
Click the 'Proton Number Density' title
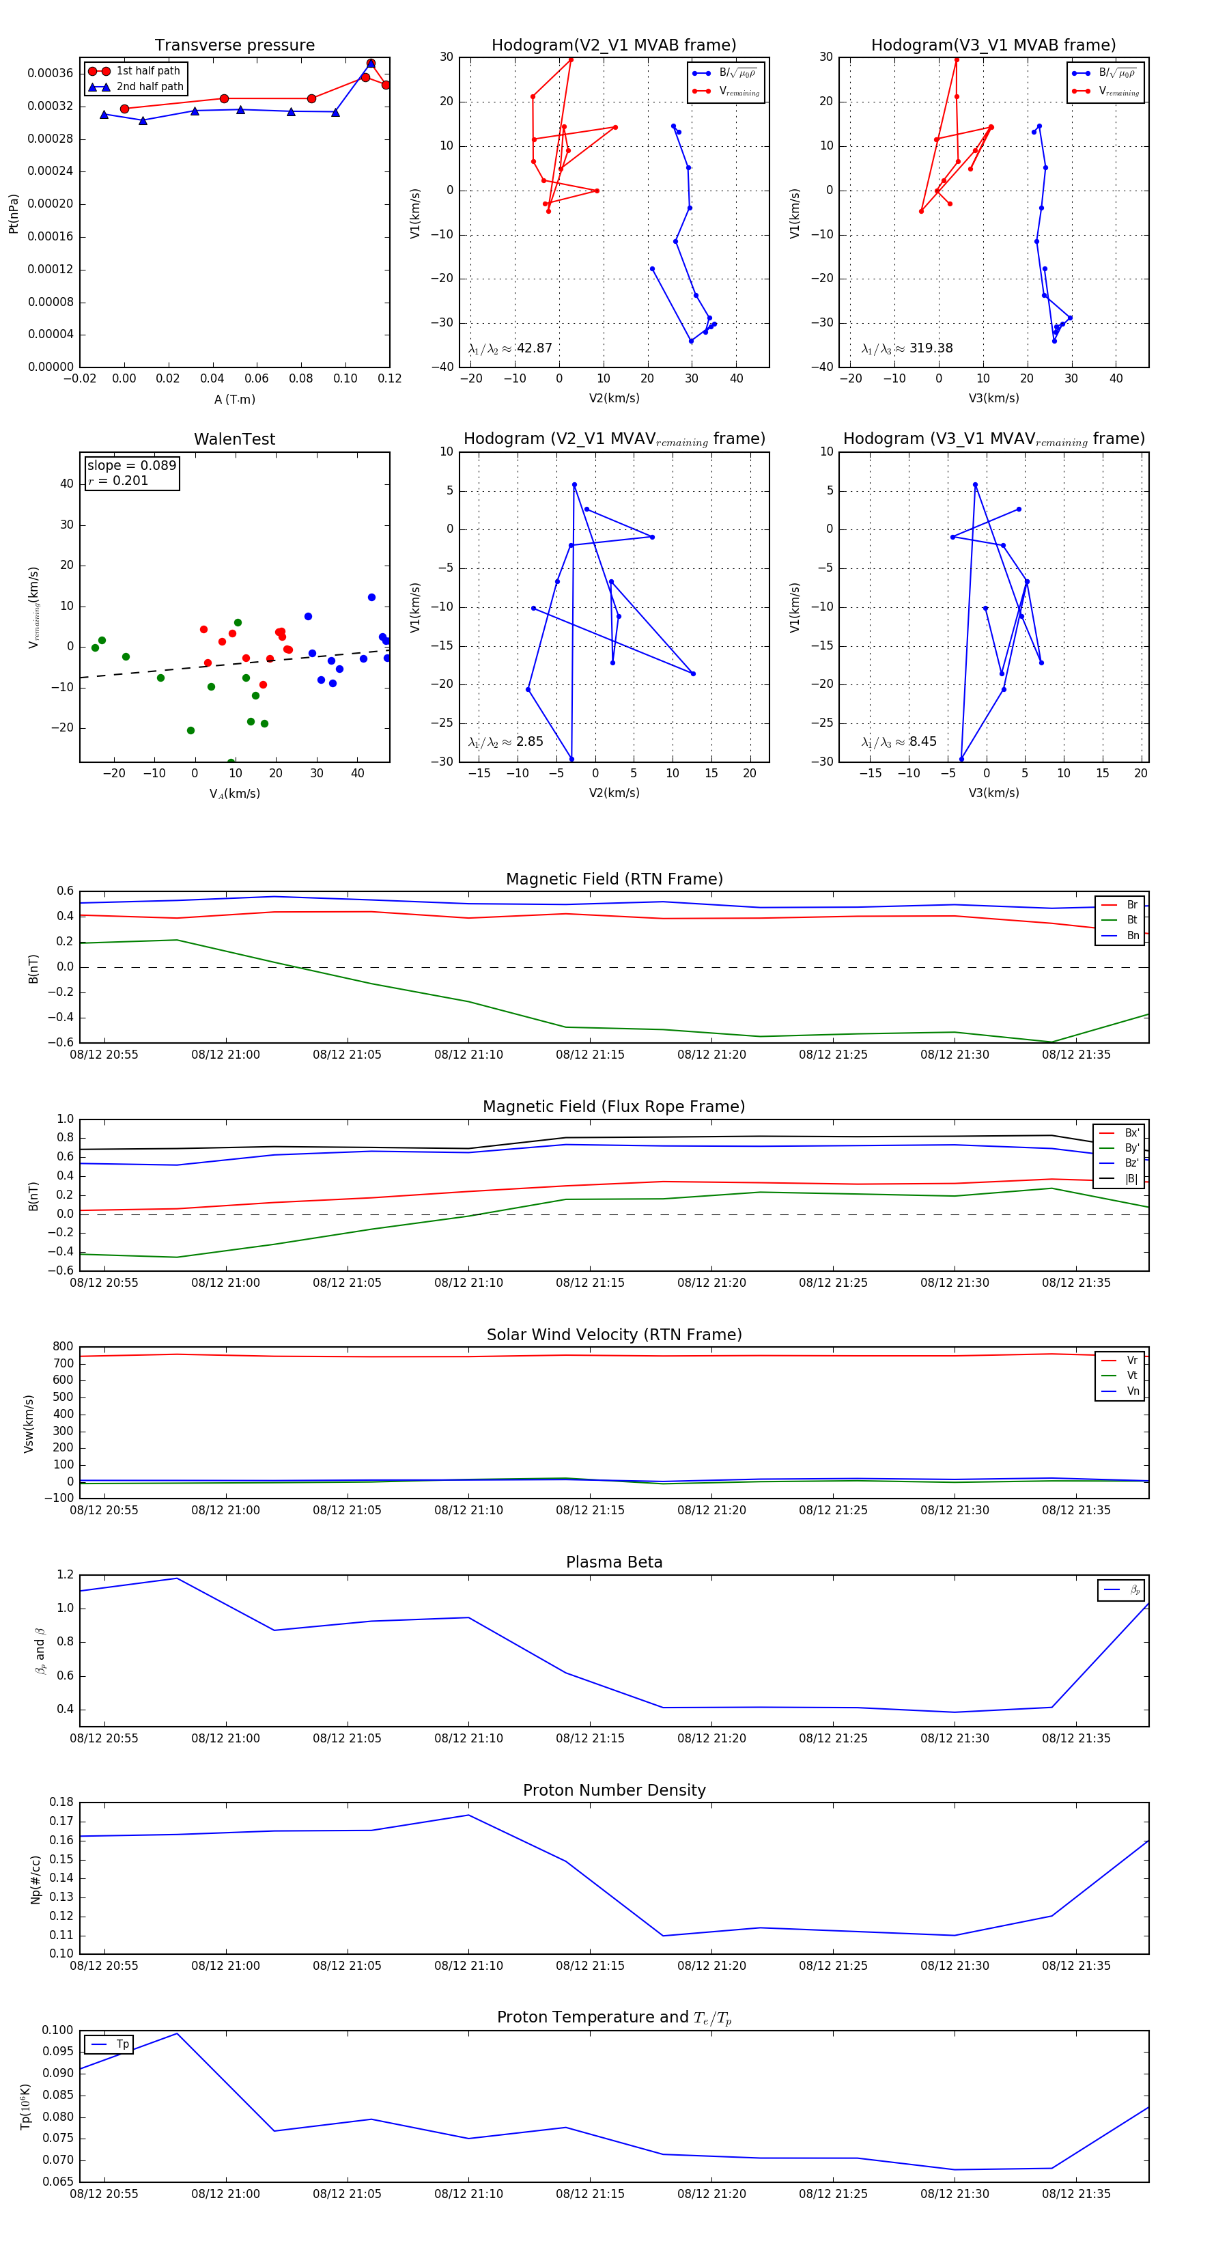point(614,1790)
